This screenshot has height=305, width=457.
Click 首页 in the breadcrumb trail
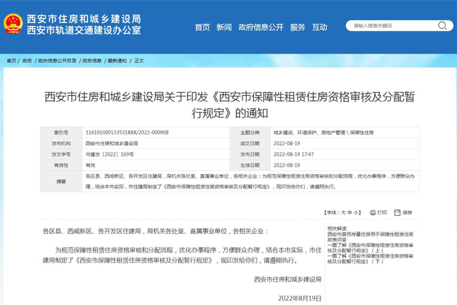point(11,61)
